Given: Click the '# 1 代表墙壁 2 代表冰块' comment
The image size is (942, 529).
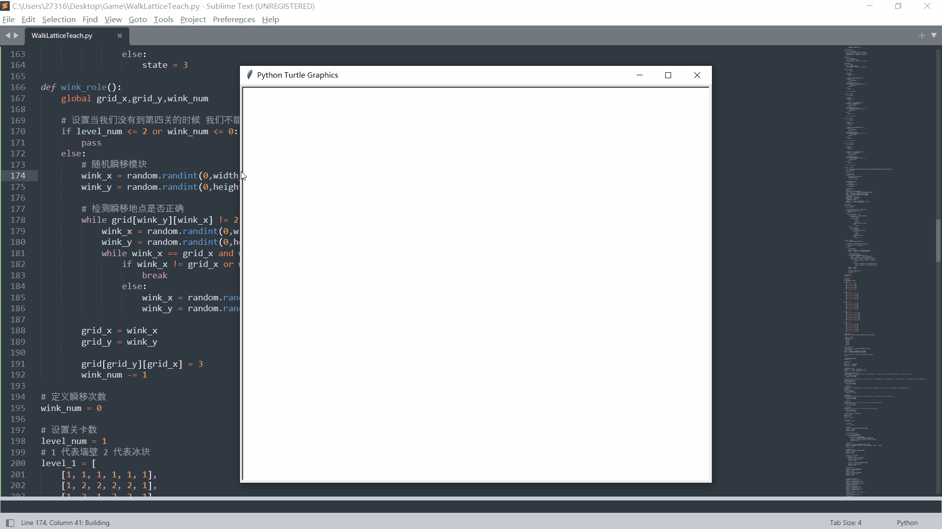Looking at the screenshot, I should (95, 452).
